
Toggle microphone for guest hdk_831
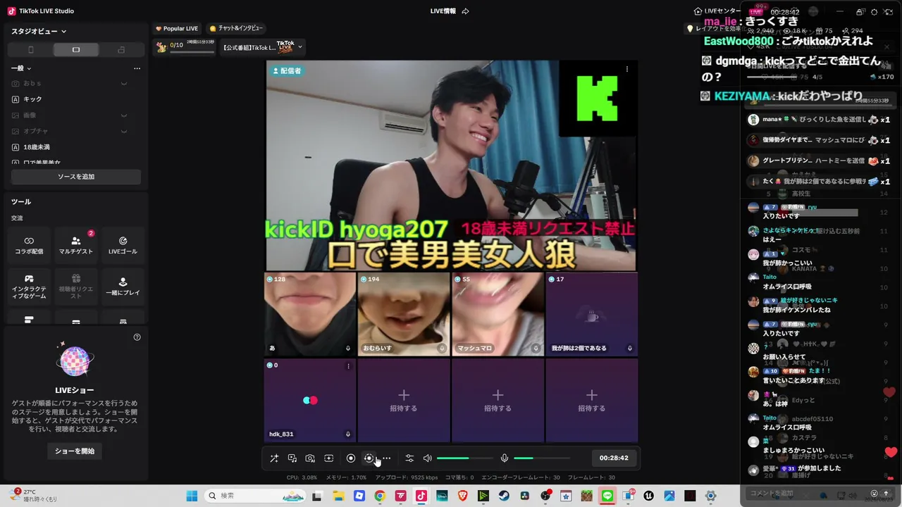click(348, 434)
